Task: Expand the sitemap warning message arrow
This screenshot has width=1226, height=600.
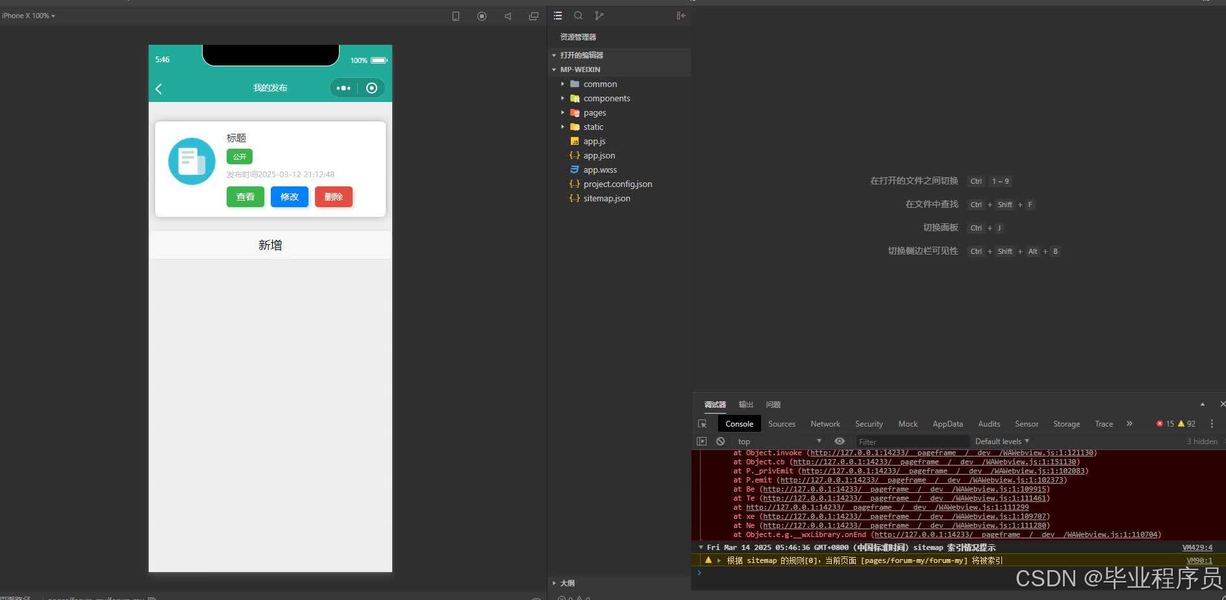Action: point(719,560)
